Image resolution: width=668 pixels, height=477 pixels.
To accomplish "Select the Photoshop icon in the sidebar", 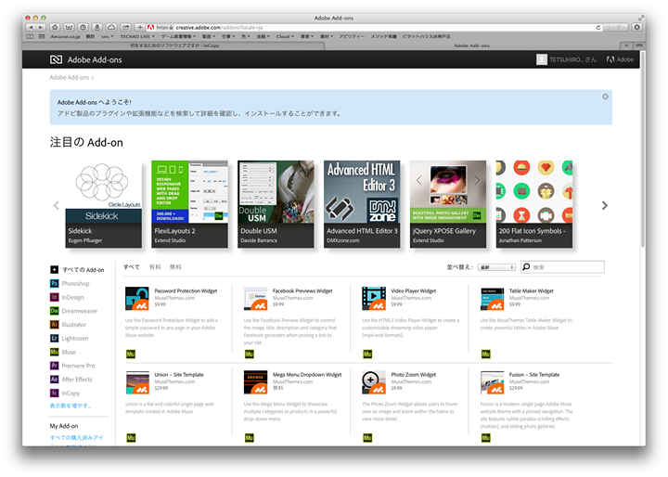I will point(54,283).
